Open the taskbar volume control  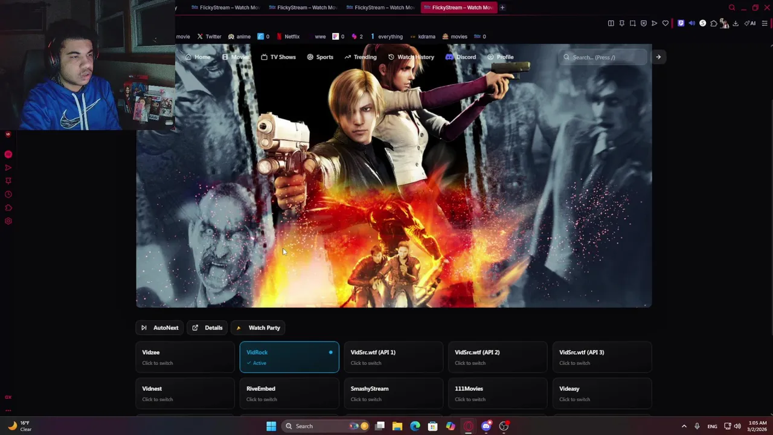click(737, 426)
